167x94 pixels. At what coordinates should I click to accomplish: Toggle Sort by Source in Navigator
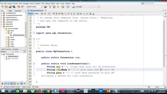[x=25, y=84]
